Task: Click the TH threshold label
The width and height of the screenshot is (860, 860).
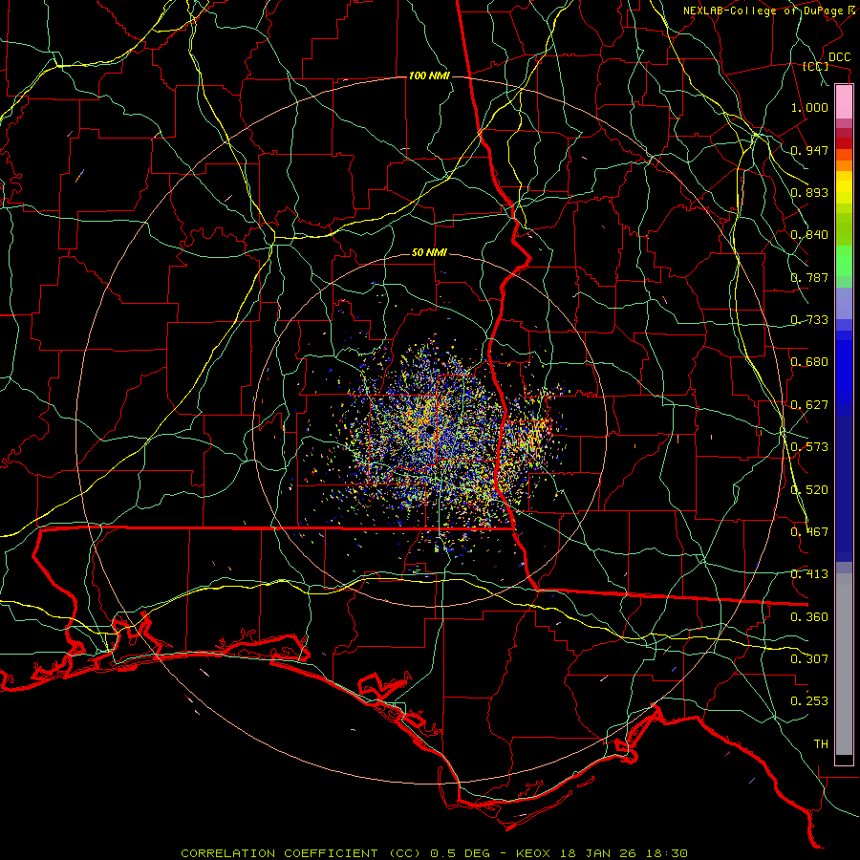Action: pos(821,744)
